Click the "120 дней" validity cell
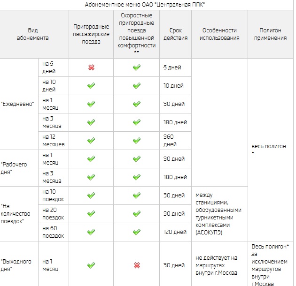This screenshot has height=286, width=296. (175, 232)
